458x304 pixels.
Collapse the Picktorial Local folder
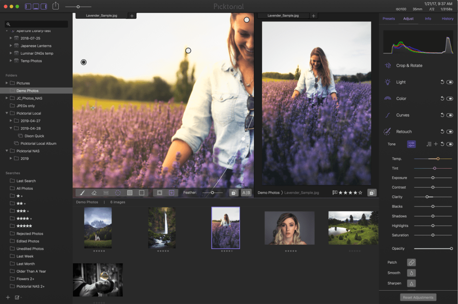7,113
